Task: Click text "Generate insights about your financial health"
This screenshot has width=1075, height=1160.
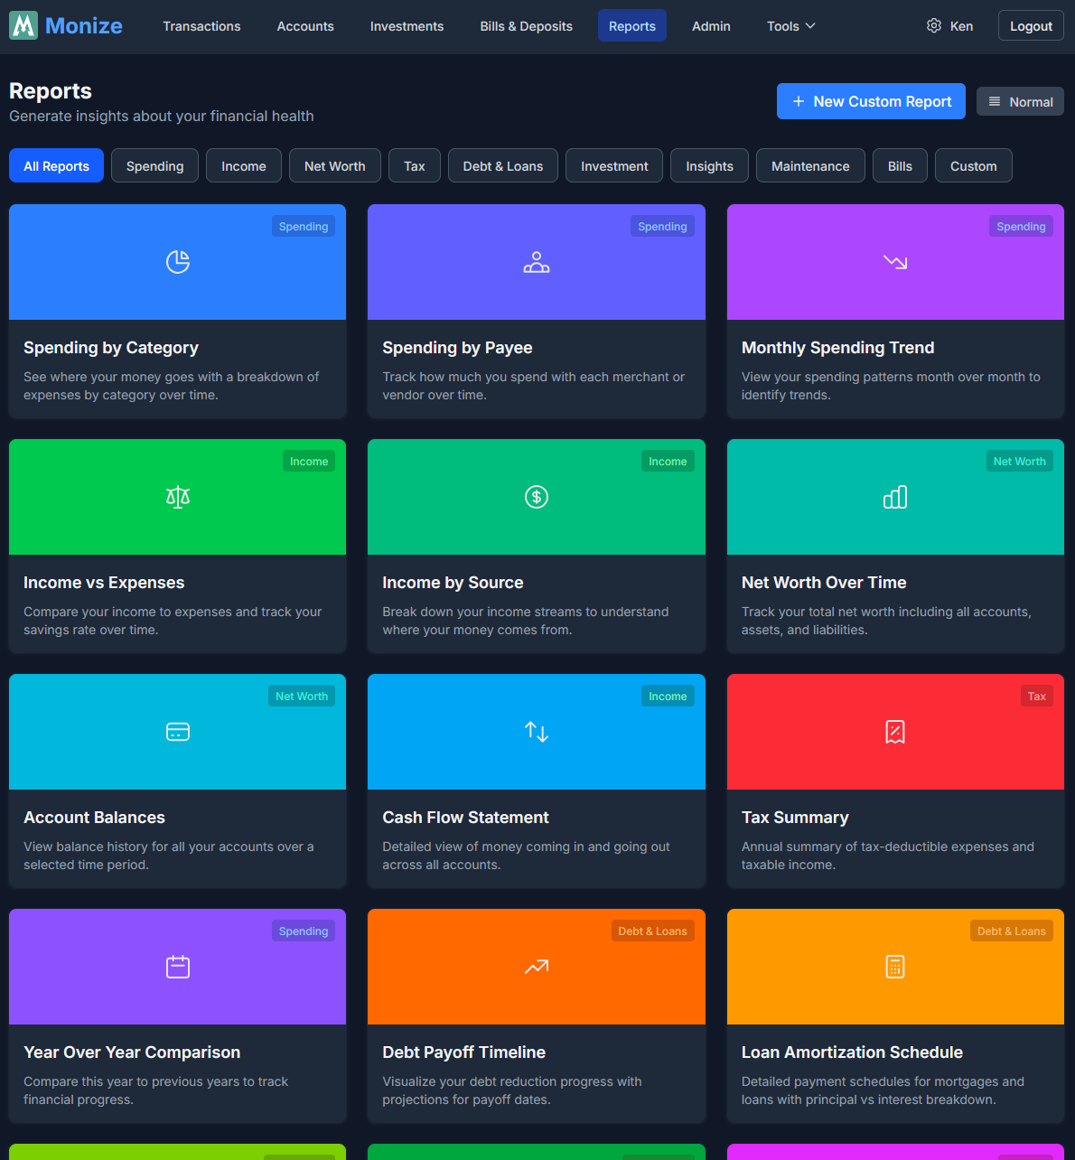Action: [162, 116]
